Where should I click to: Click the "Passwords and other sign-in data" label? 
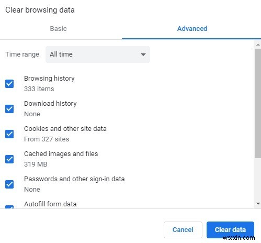pos(74,179)
